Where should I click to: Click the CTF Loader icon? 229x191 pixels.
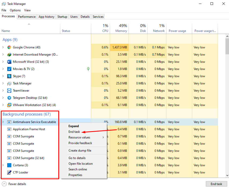click(9, 172)
